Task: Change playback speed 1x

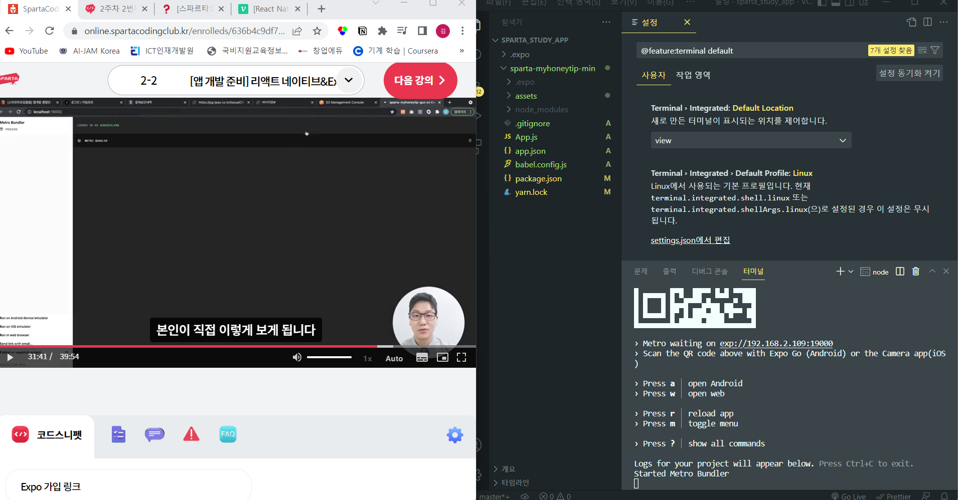Action: click(368, 358)
